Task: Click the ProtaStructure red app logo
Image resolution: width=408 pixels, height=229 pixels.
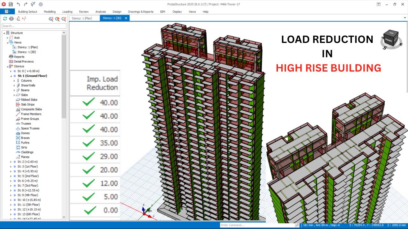Action: (4, 4)
